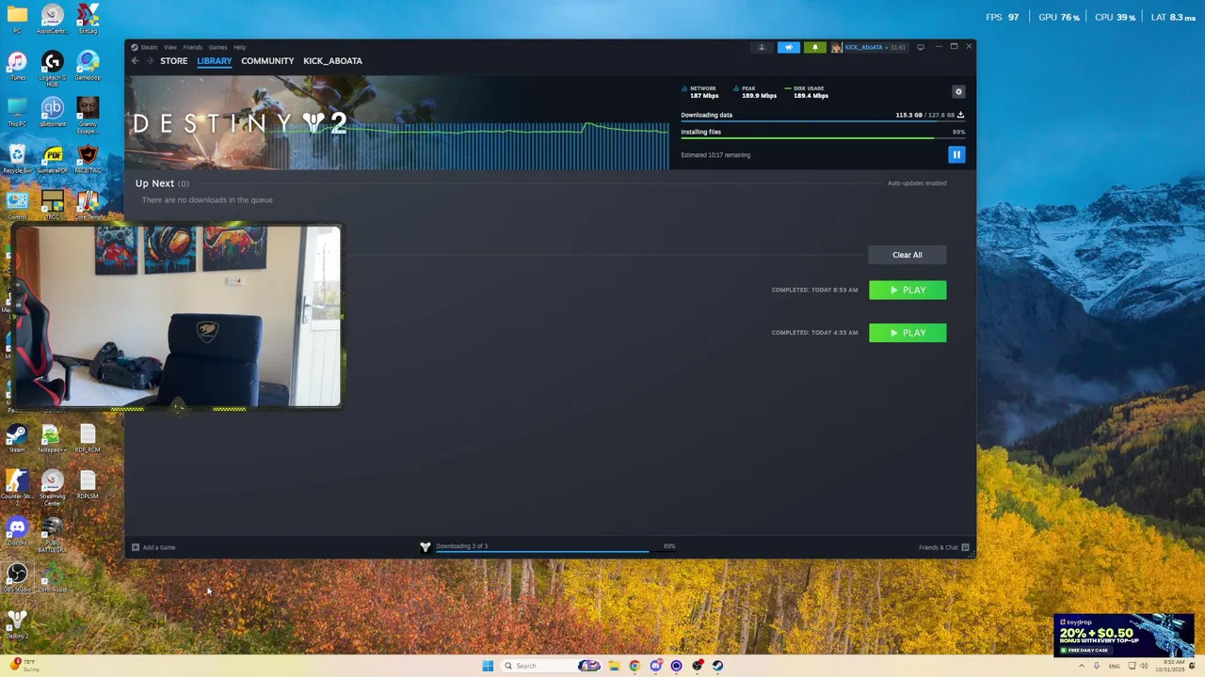Open the Recycle Bin
Screen dimensions: 1205x677
[17, 159]
